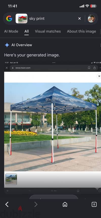The image size is (101, 218).
Task: Go back with browser back arrow
Action: (7, 204)
